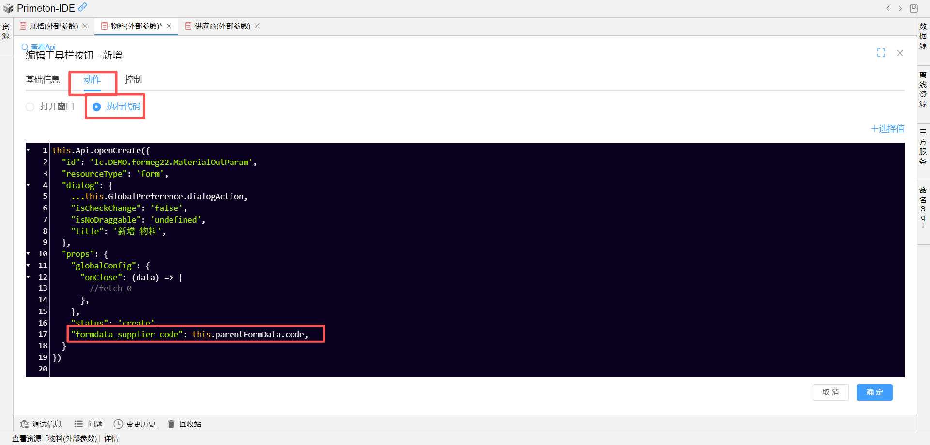Close the 规格(外部参数) tab
The height and width of the screenshot is (445, 930).
pos(85,26)
